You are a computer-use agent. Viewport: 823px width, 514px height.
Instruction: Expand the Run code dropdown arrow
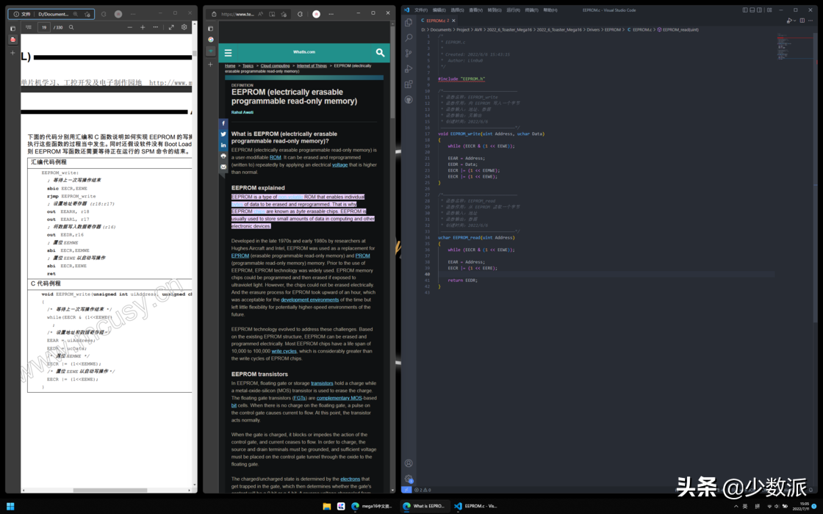pos(795,21)
